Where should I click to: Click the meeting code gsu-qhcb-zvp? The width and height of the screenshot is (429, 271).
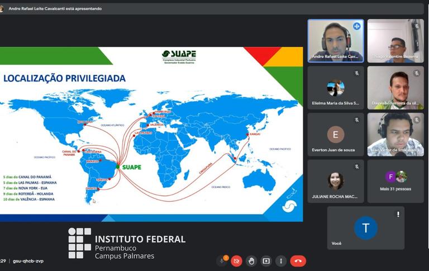(x=28, y=261)
